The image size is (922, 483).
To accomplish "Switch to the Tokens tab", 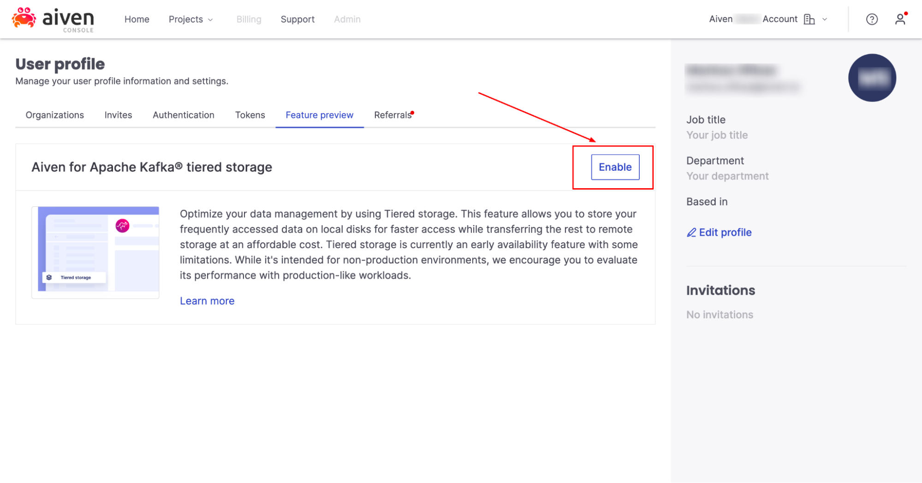I will (x=250, y=115).
